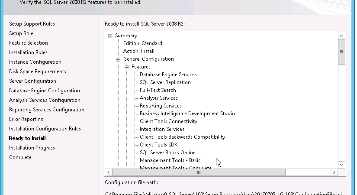Screen dimensions: 357x195
Task: Select the Setup Support Rules step
Action: (x=32, y=24)
